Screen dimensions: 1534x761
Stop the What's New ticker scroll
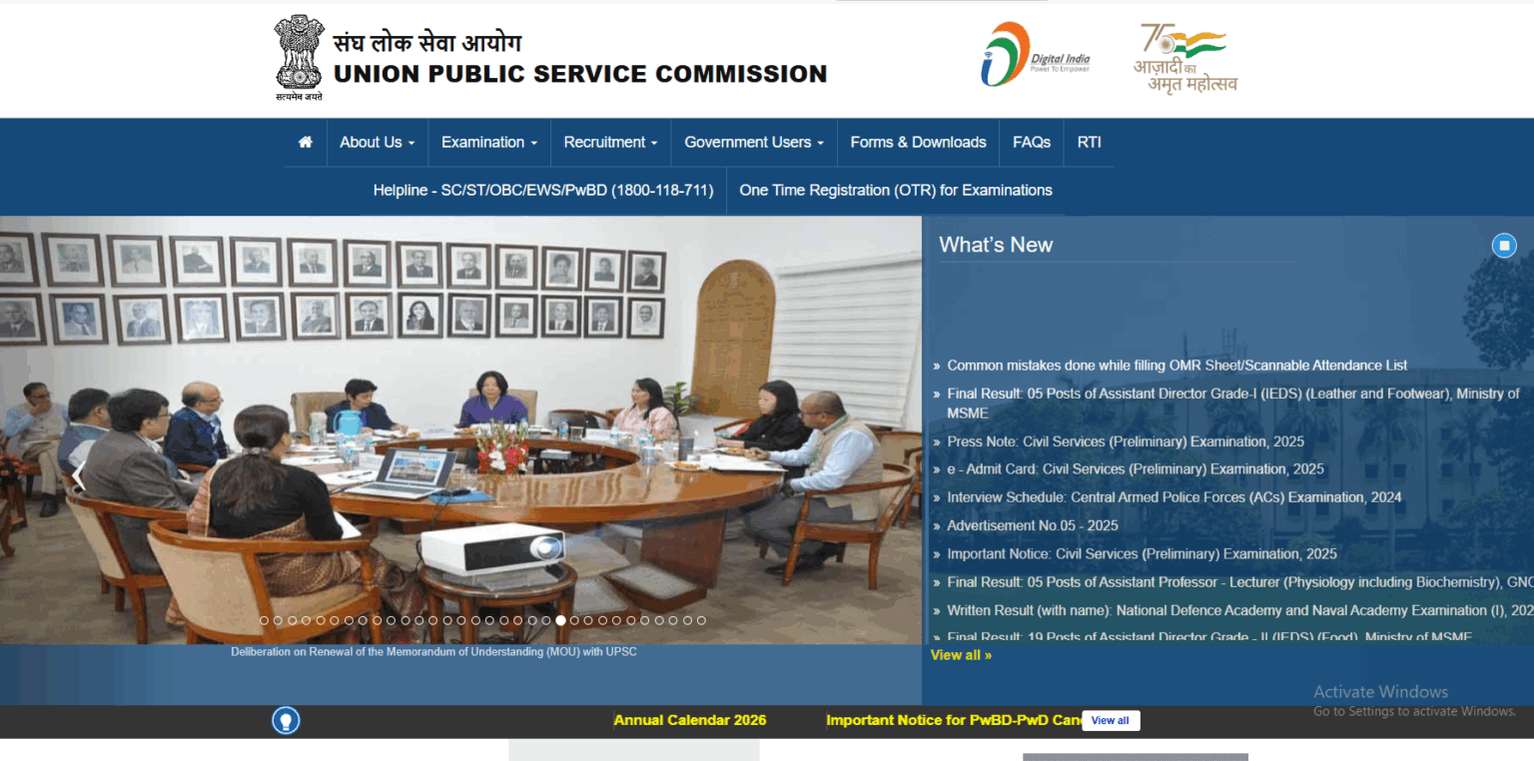tap(1504, 246)
